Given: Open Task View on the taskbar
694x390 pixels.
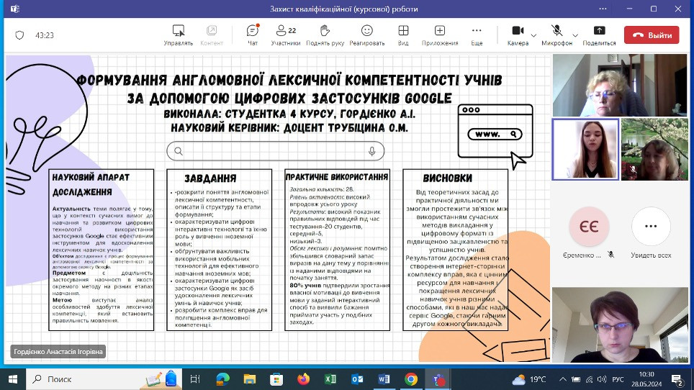Looking at the screenshot, I should (x=195, y=379).
